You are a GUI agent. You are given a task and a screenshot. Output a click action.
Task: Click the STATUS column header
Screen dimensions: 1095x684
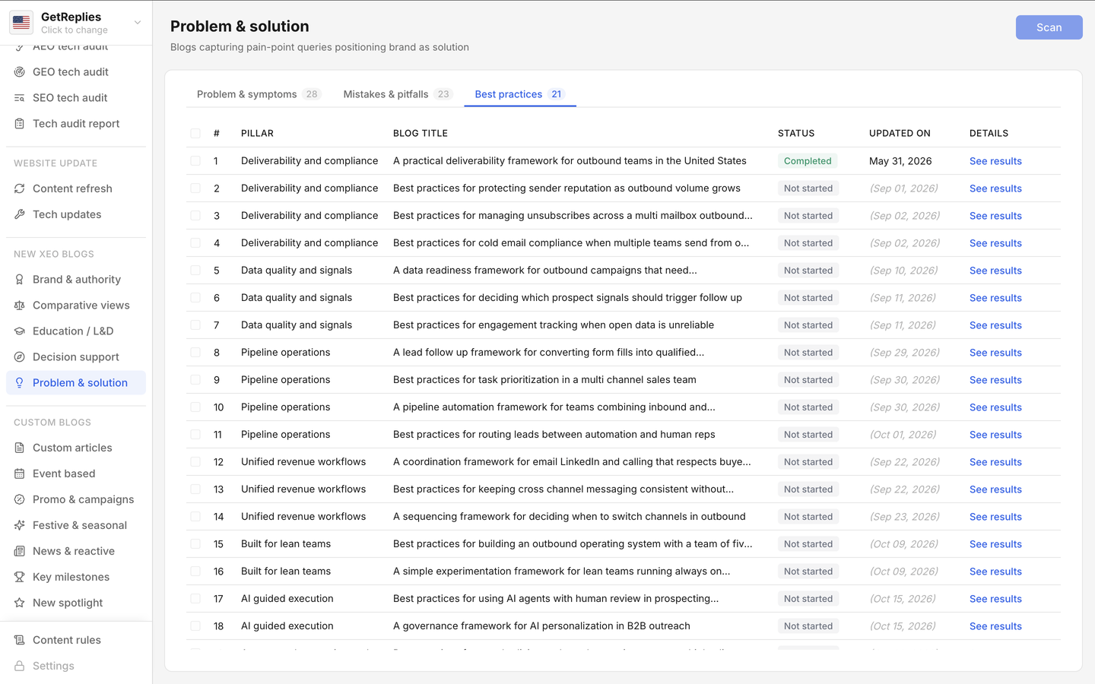pos(796,134)
